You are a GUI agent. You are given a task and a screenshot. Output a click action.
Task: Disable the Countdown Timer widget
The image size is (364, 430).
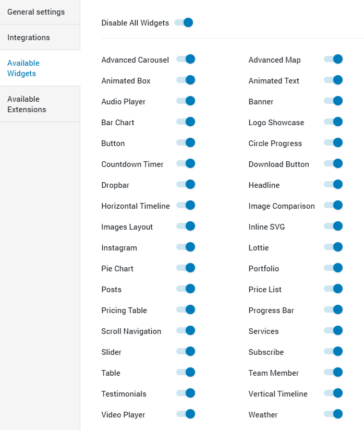pos(186,164)
